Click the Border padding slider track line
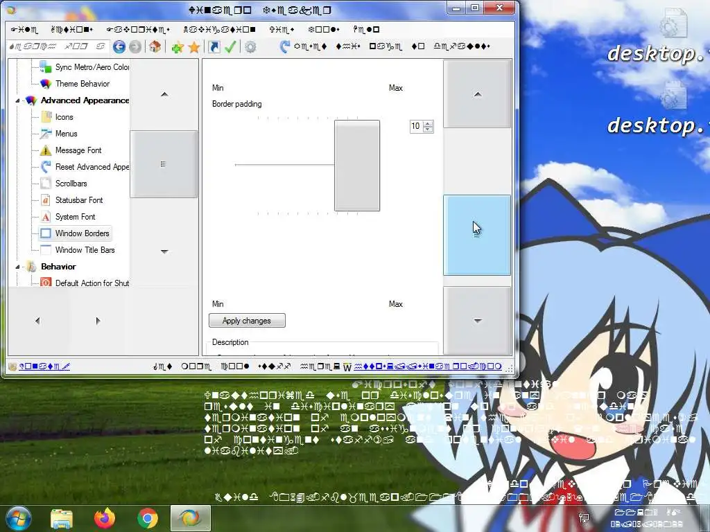710x532 pixels. tap(284, 165)
